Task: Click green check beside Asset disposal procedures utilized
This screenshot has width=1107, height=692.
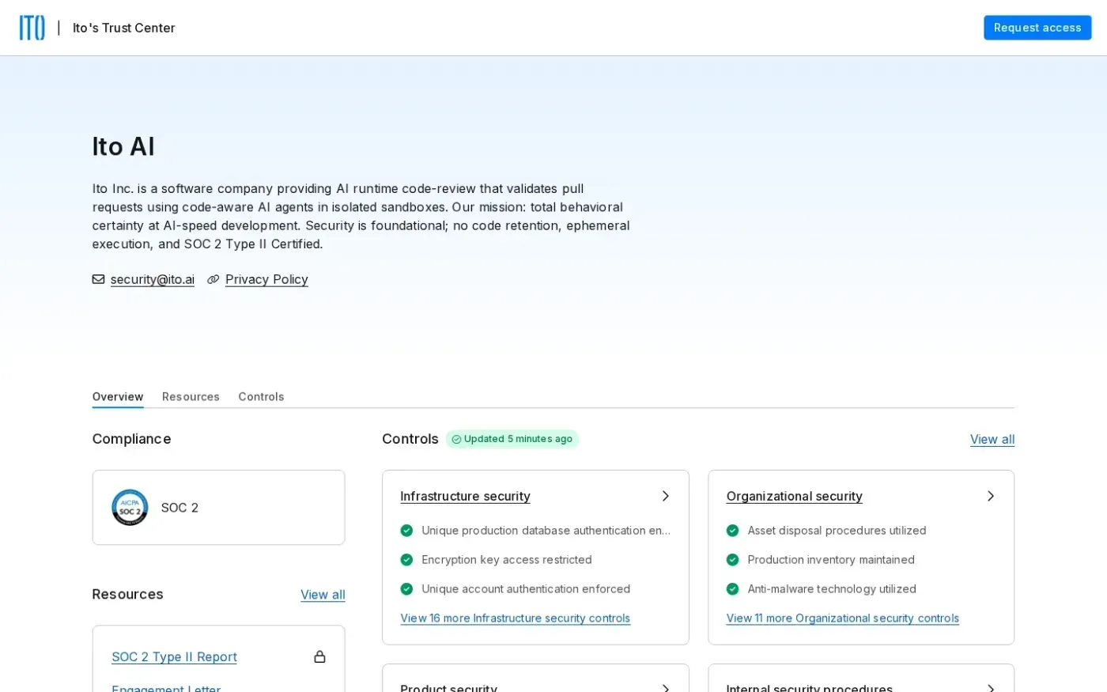Action: pos(732,531)
